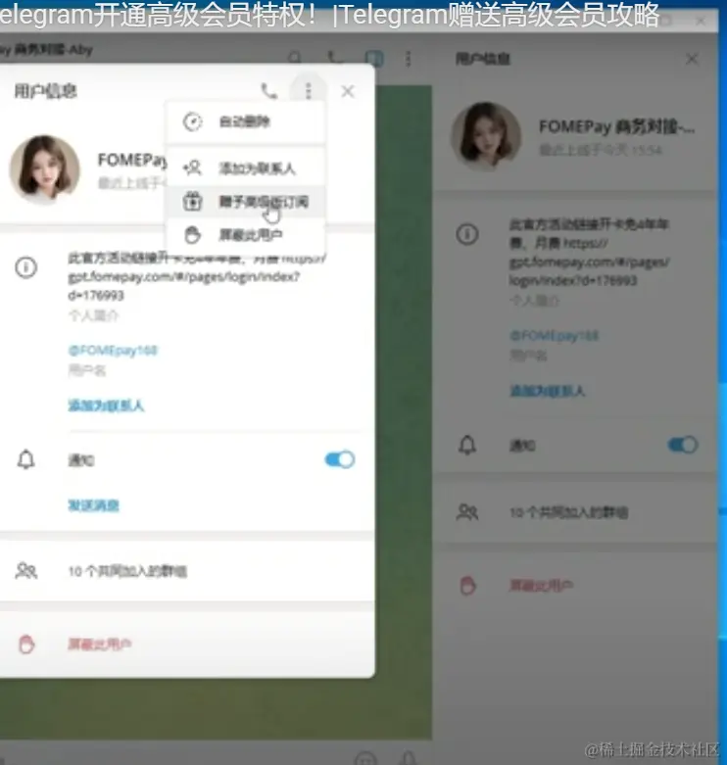This screenshot has width=727, height=765.
Task: Click the red block hand icon in the dialog
Action: 26,644
